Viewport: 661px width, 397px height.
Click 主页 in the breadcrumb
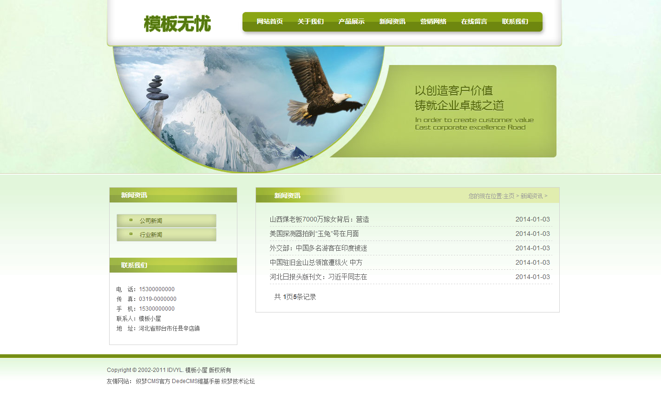509,196
